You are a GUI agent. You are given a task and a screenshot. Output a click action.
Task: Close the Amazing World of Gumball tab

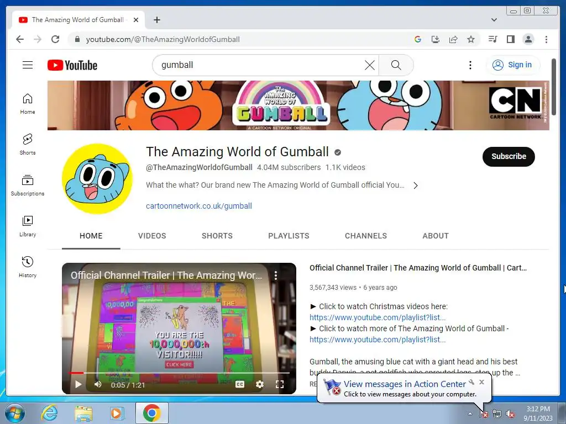pyautogui.click(x=136, y=20)
